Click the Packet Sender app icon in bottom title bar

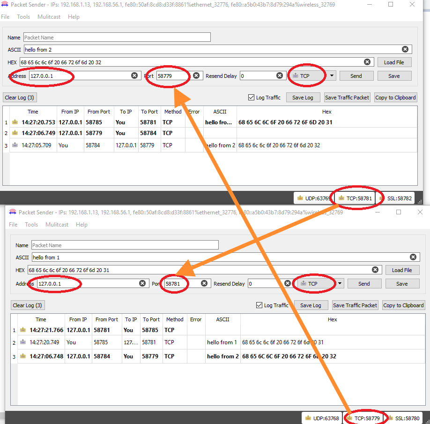click(13, 212)
